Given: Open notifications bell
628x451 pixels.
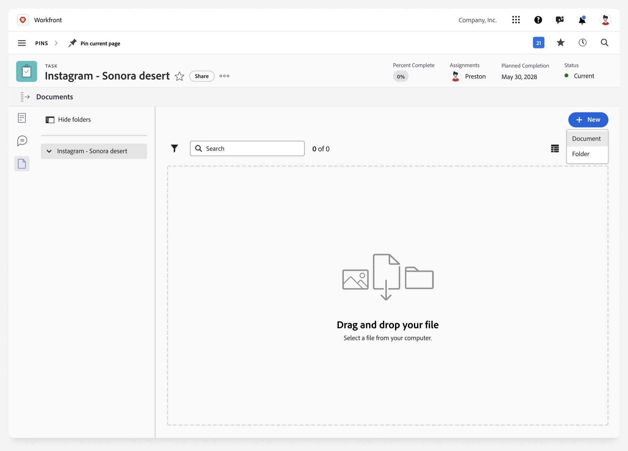Looking at the screenshot, I should 582,20.
